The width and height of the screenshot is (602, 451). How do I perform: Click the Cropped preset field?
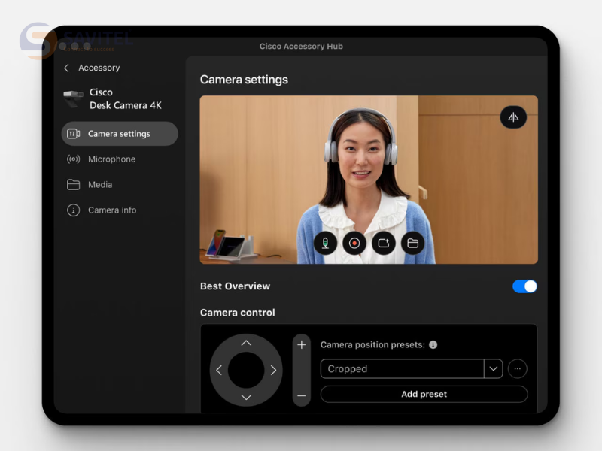click(x=403, y=368)
